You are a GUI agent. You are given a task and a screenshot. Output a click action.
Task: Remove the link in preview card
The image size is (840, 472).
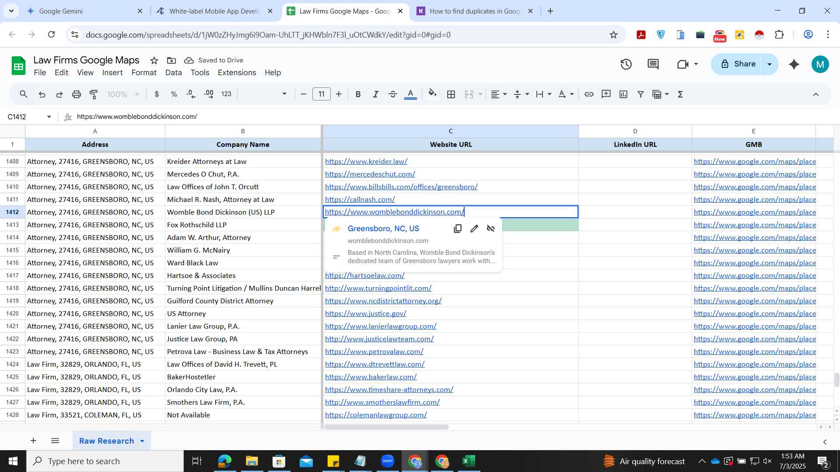point(491,229)
